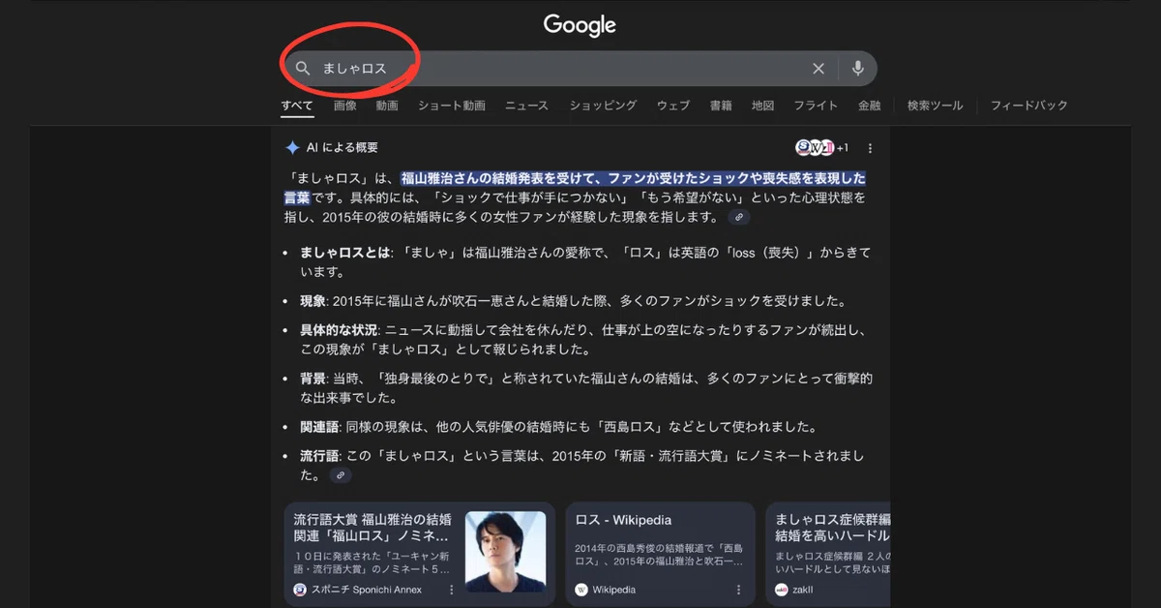
Task: Start voice search with the microphone icon
Action: (857, 69)
